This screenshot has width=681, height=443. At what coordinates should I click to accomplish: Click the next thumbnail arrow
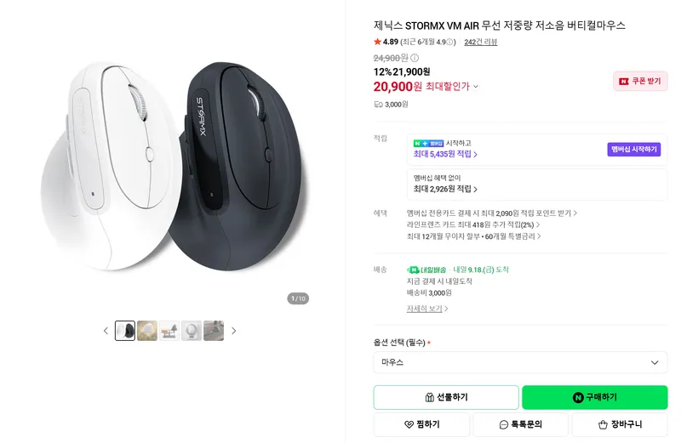(x=233, y=331)
